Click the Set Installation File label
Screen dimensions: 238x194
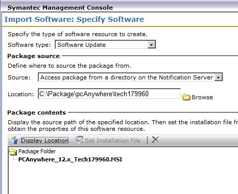point(112,141)
